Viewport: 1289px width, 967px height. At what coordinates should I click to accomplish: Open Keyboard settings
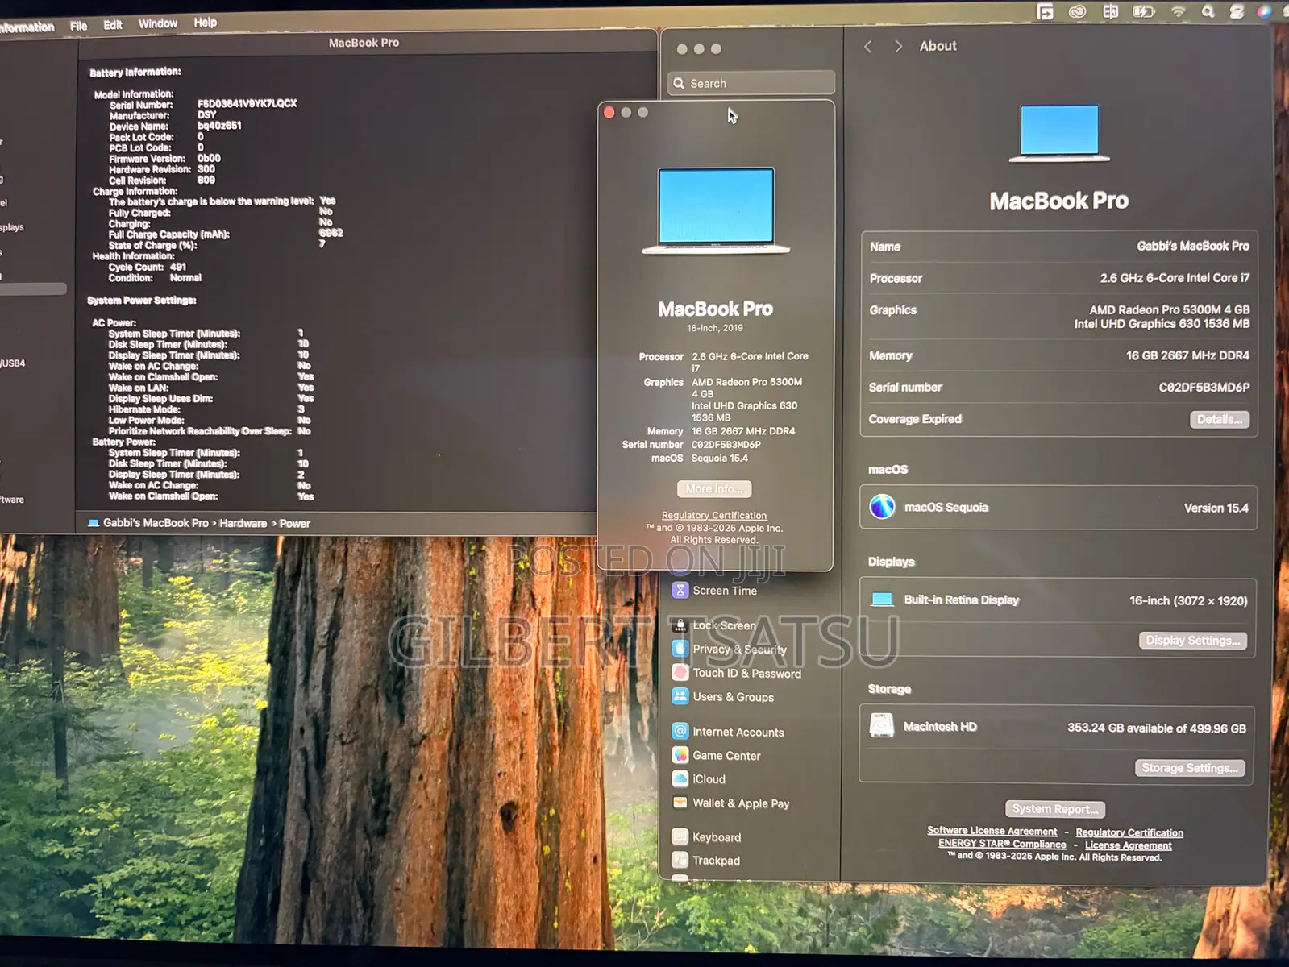coord(707,837)
